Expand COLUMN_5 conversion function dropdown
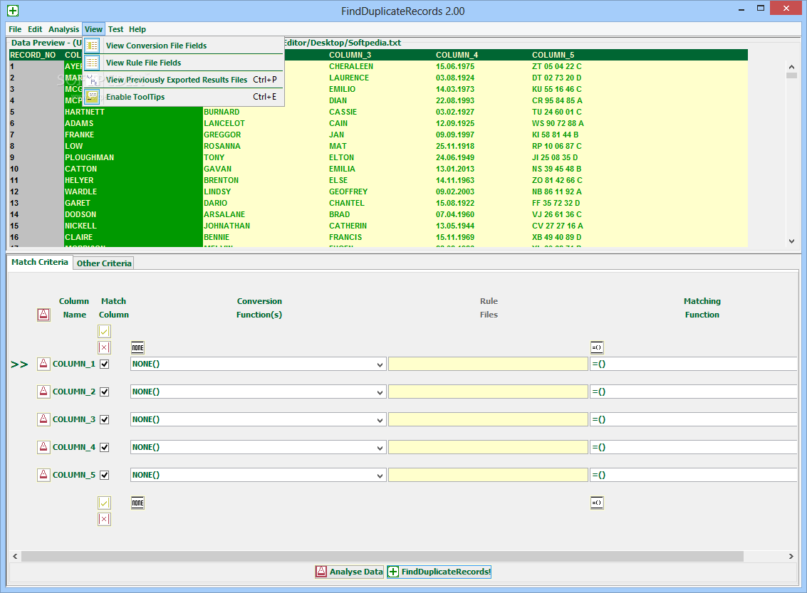Viewport: 807px width, 593px height. (x=380, y=476)
